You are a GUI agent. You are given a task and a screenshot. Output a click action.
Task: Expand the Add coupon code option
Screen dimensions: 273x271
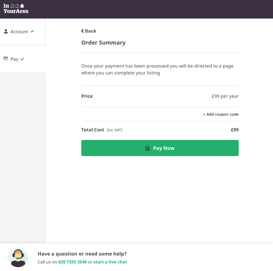(x=221, y=114)
